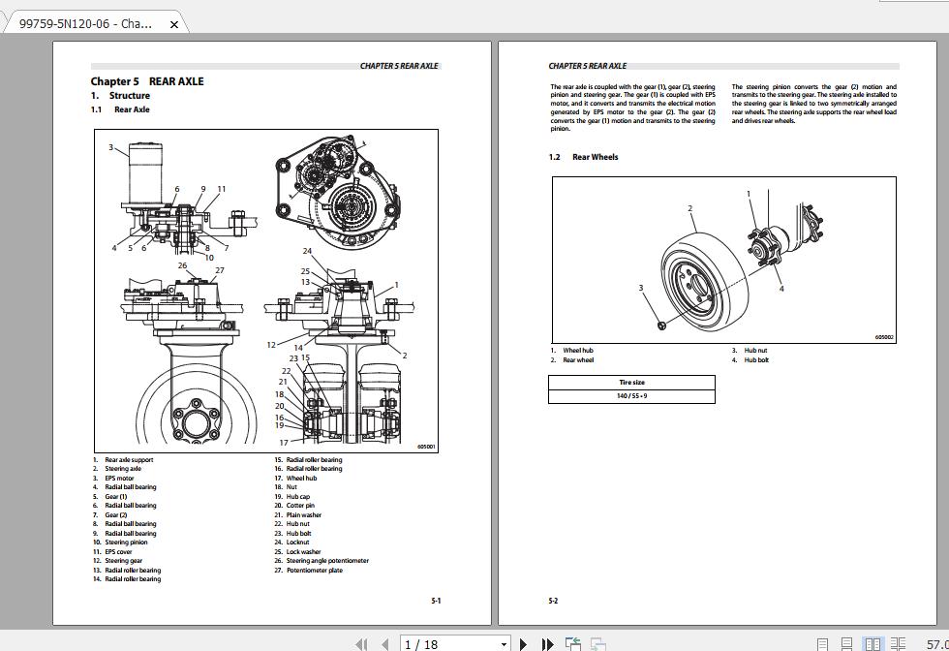Click the Chapter 5 Rear Axle heading
The image size is (949, 651).
pyautogui.click(x=145, y=81)
